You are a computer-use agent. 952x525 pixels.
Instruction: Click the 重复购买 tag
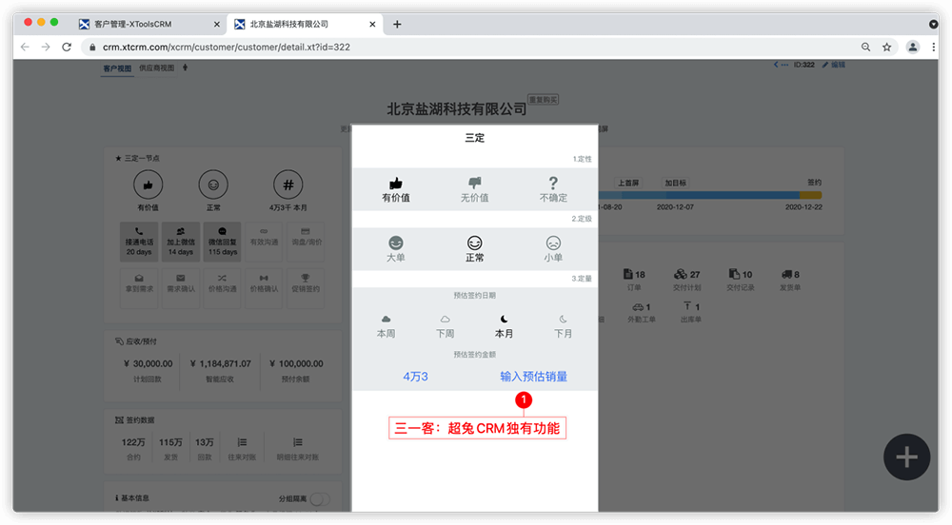tap(543, 100)
